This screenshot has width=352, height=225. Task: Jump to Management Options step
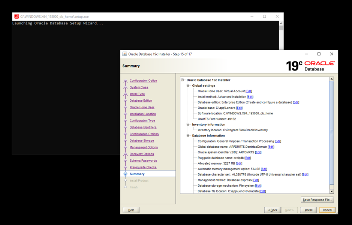point(144,147)
